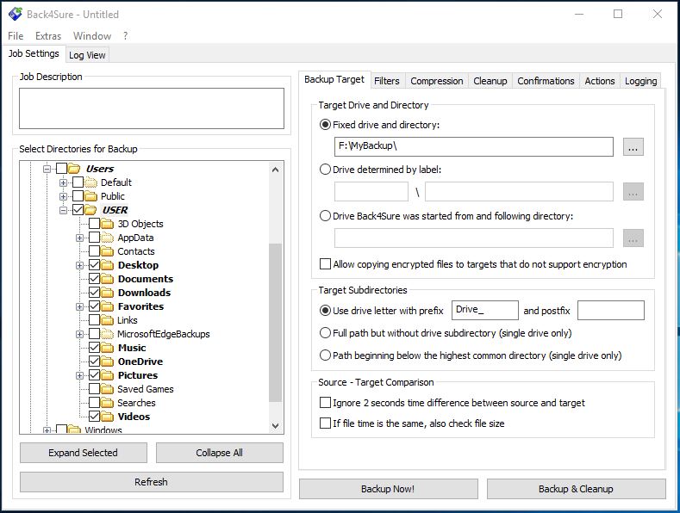
Task: Click the Pictures folder icon
Action: coord(107,375)
